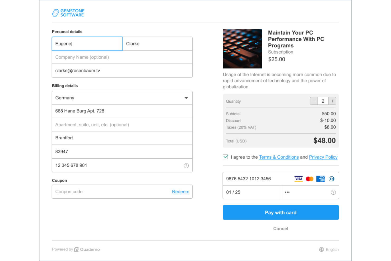The height and width of the screenshot is (261, 391).
Task: Click the Quaderno logo in footer
Action: 87,249
